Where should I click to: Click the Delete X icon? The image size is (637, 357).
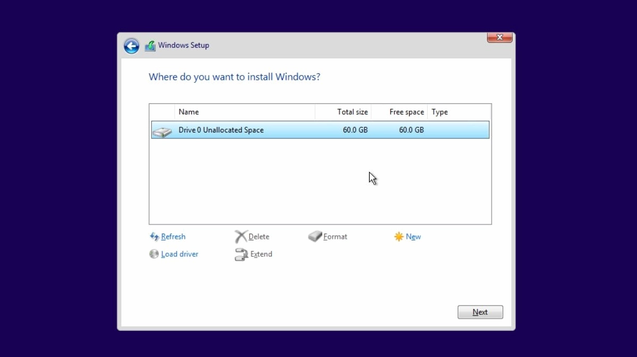[x=241, y=237]
